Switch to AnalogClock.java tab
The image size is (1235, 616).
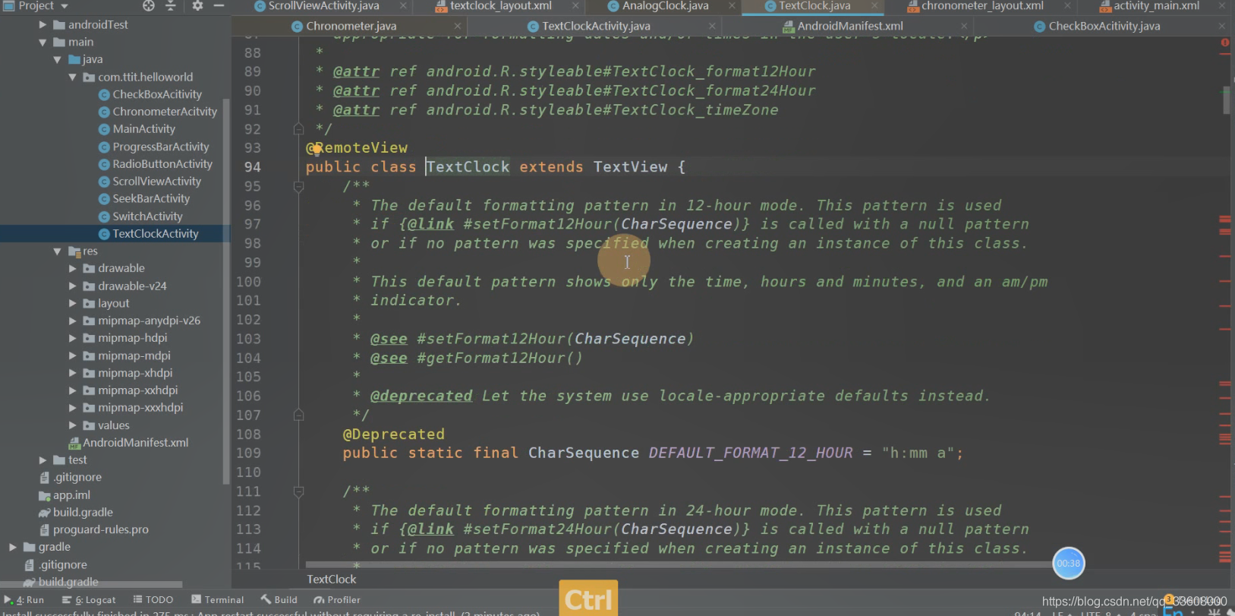coord(666,6)
